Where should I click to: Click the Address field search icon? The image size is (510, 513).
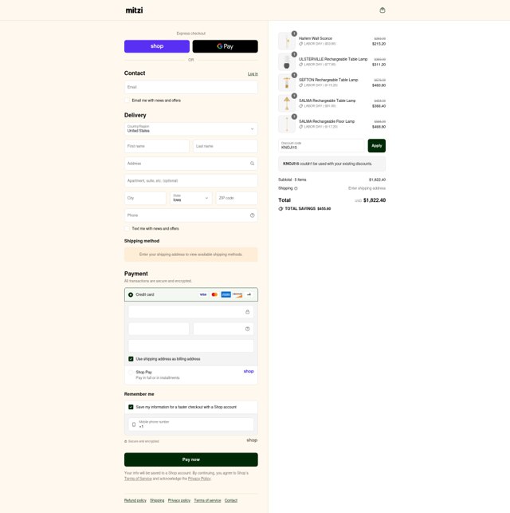(x=252, y=164)
